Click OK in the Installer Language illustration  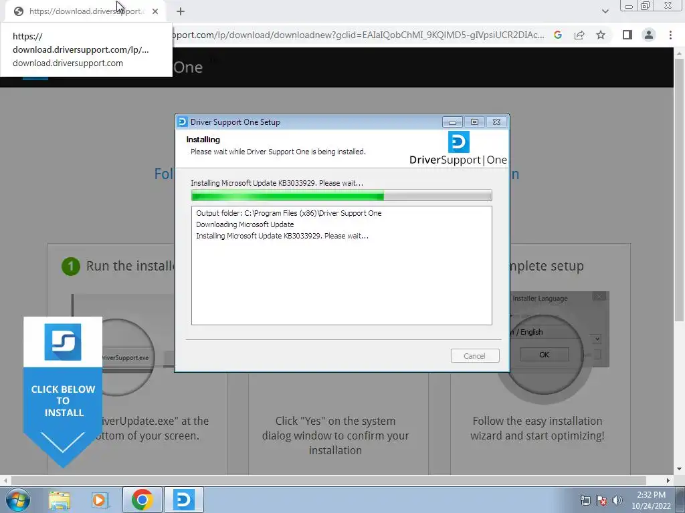point(545,355)
